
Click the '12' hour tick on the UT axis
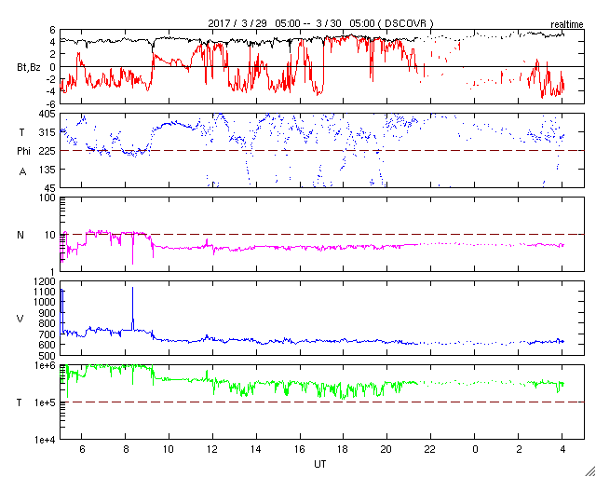pos(212,449)
